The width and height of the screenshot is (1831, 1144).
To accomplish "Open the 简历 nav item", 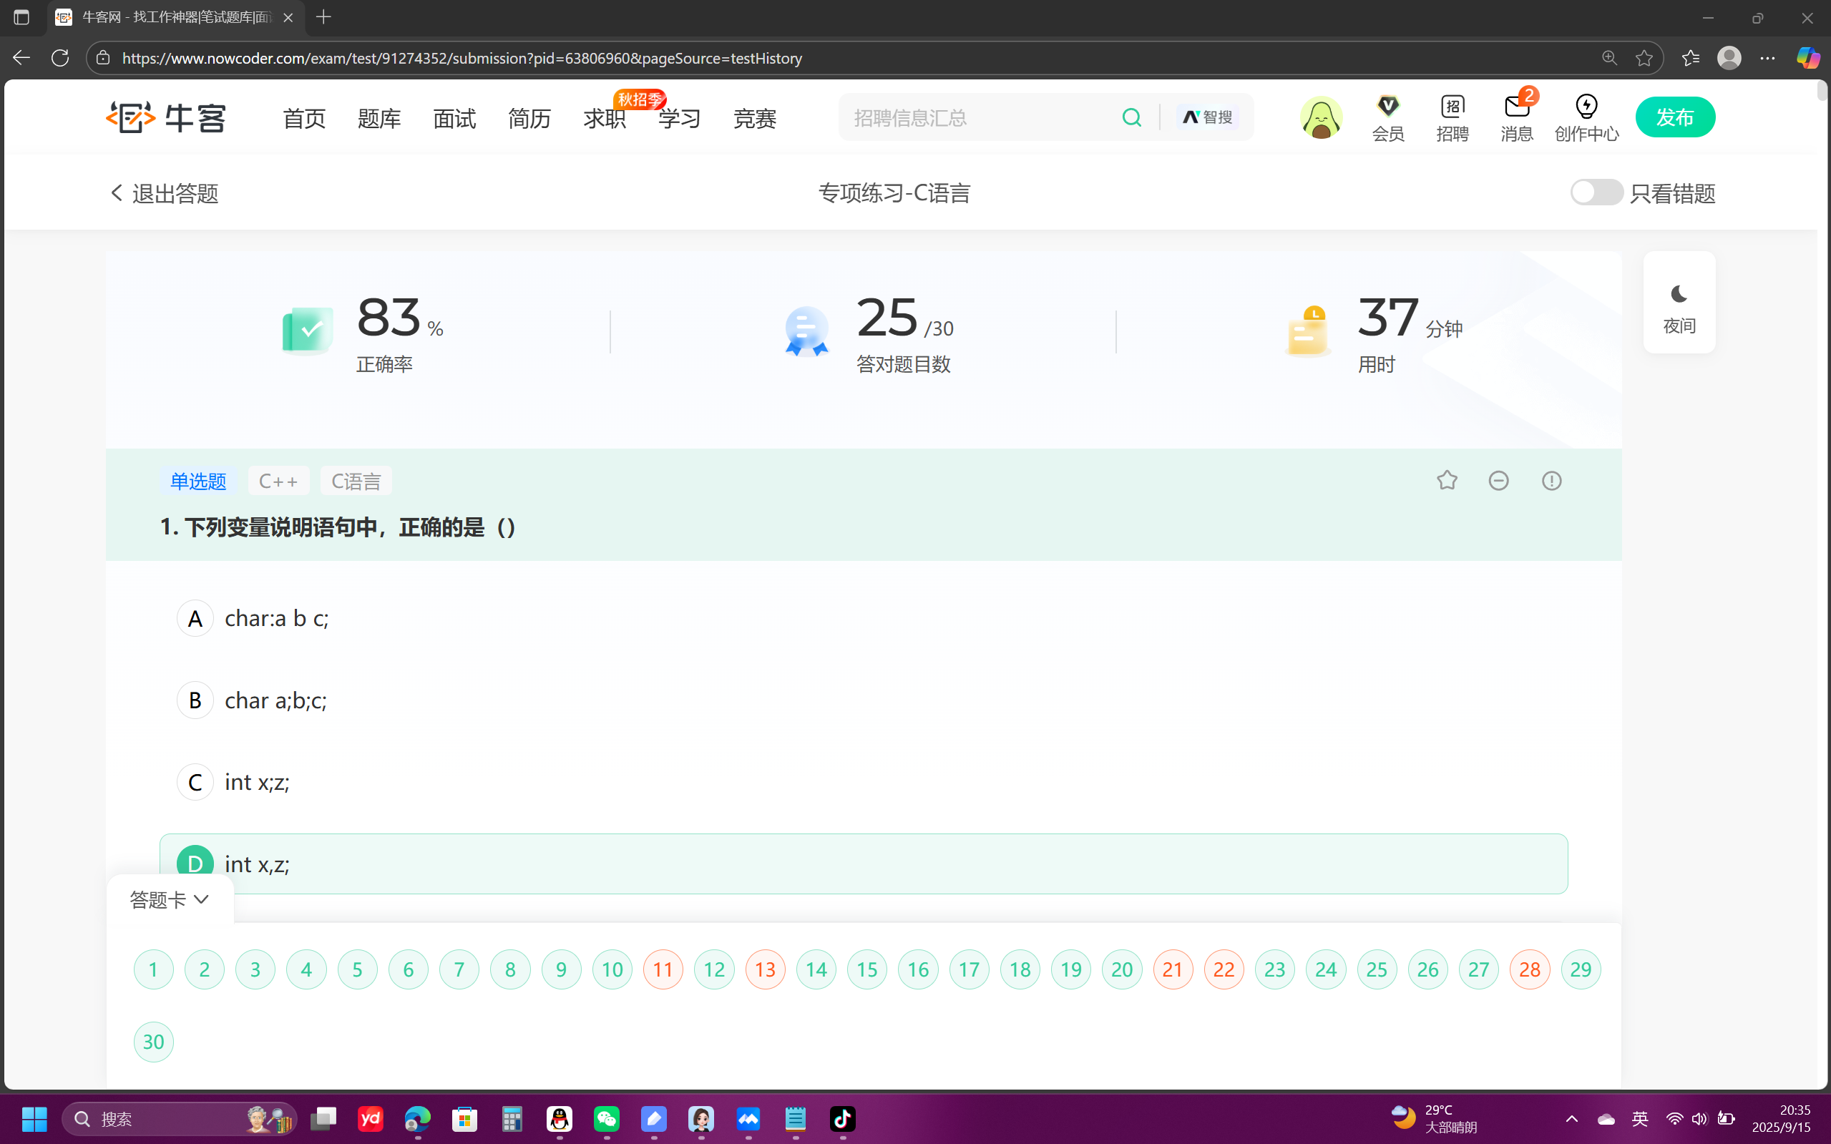I will 529,118.
